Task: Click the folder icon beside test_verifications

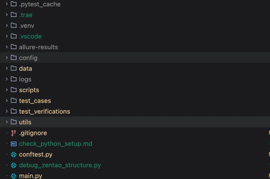Action: click(13, 111)
